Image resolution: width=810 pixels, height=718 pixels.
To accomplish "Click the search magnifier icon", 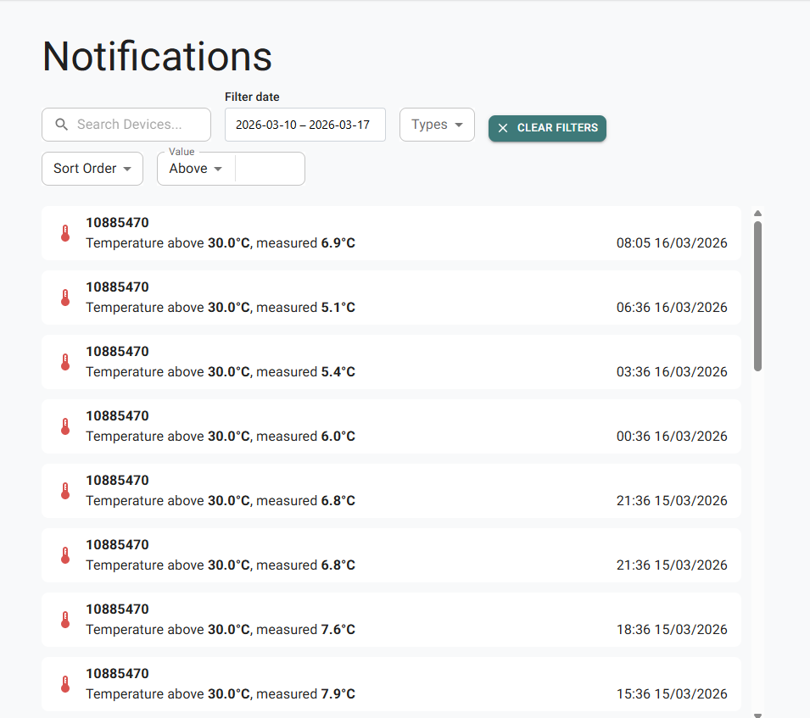I will click(x=61, y=125).
